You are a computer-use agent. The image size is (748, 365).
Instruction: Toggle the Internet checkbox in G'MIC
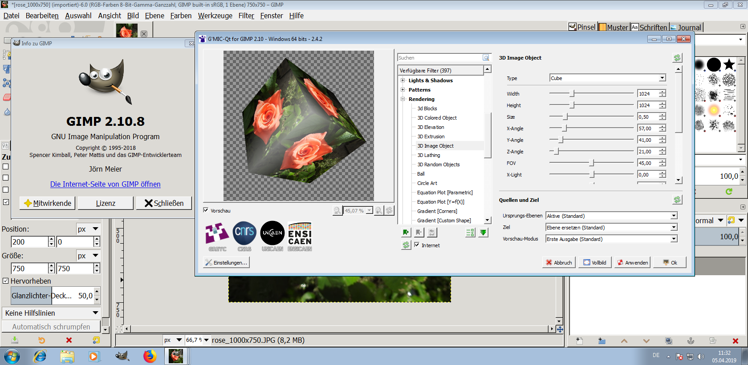pos(417,245)
